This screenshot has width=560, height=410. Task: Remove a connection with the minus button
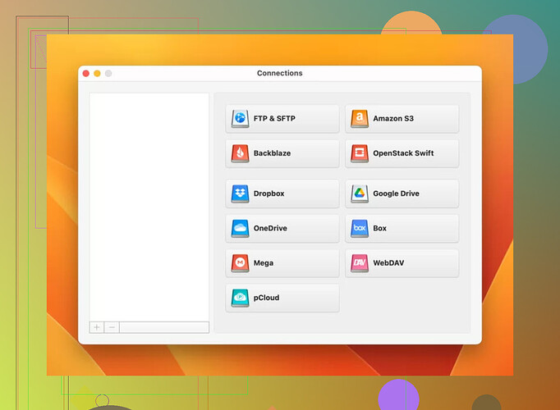112,327
